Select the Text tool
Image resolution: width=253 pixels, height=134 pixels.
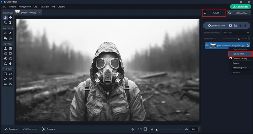10,22
